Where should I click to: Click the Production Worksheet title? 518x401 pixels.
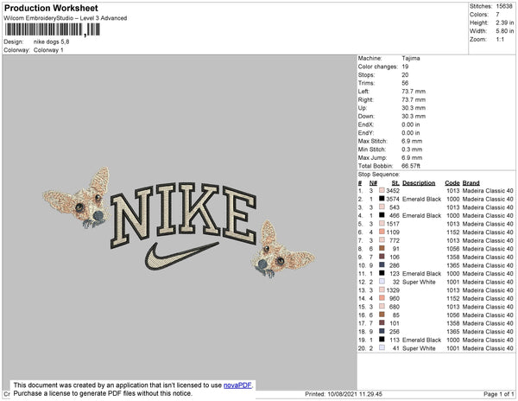51,8
